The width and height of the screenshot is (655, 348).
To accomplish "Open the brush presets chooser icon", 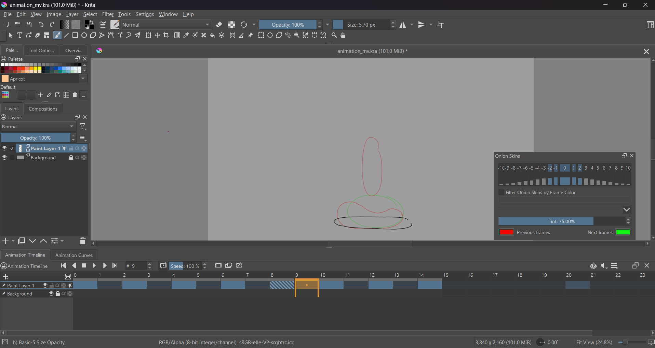I will [115, 25].
